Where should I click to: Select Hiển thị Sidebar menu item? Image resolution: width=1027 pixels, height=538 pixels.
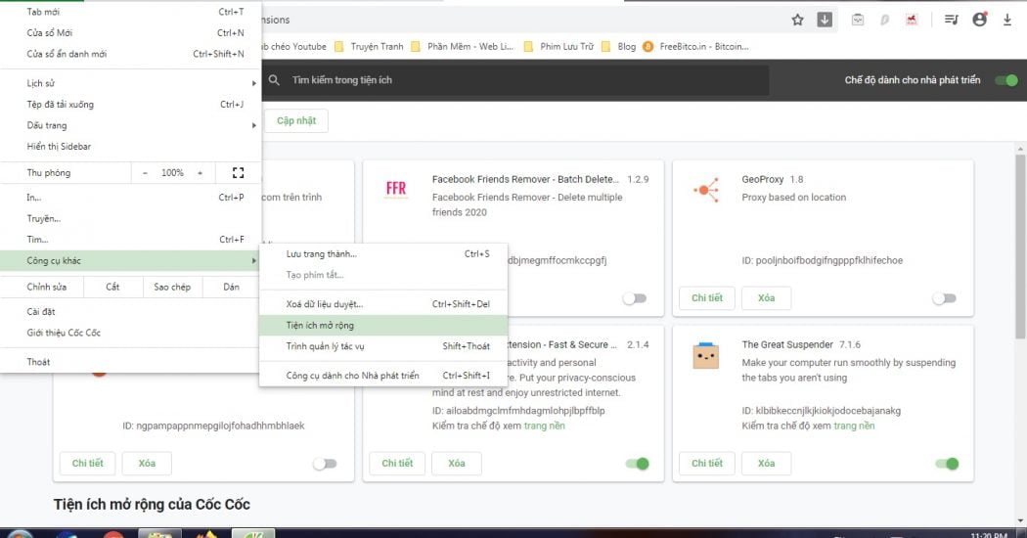(x=131, y=146)
